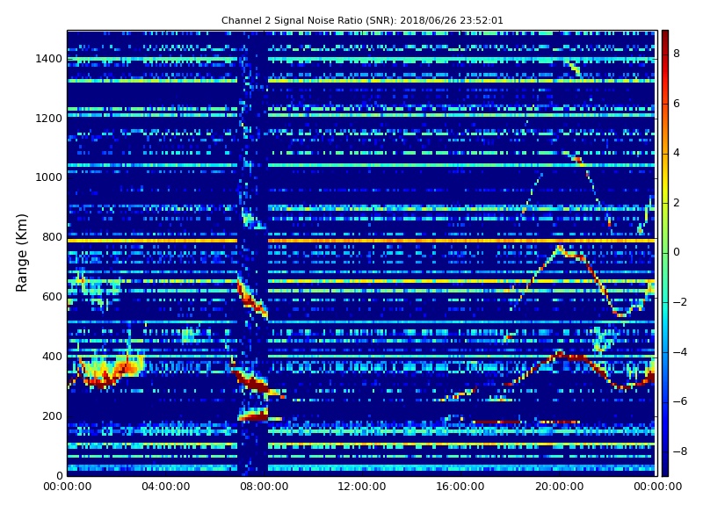This screenshot has height=527, width=703.
Task: Click the 04:00:00 time axis label
Action: (x=166, y=487)
